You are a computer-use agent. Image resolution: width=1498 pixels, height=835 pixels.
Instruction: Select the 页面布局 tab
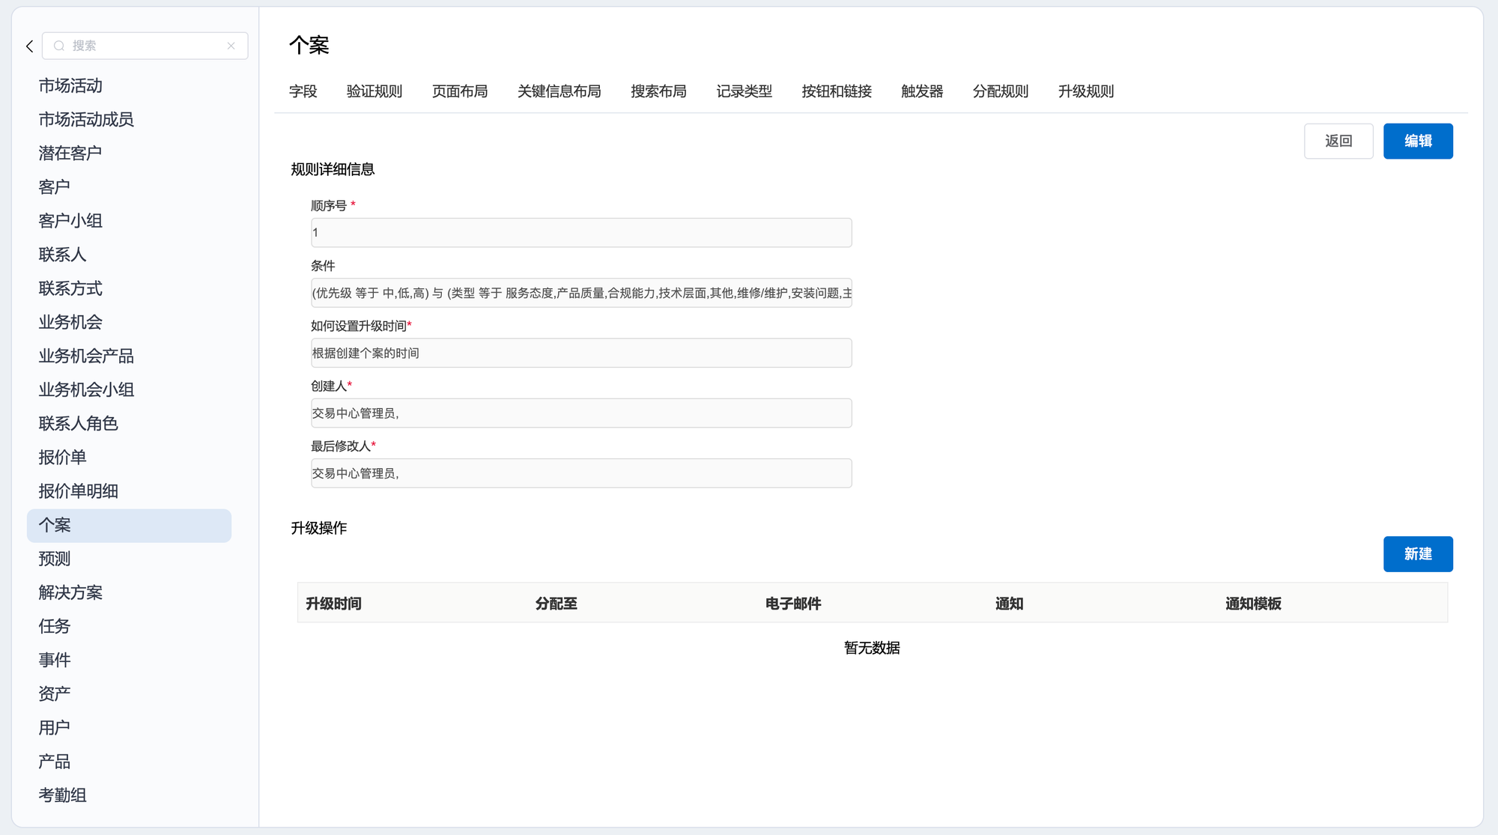pyautogui.click(x=459, y=91)
